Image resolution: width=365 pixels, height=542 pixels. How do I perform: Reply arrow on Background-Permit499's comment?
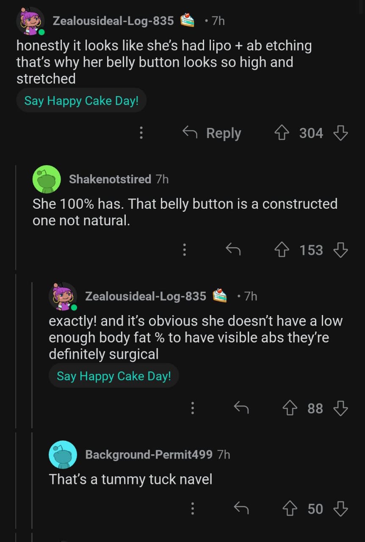241,509
